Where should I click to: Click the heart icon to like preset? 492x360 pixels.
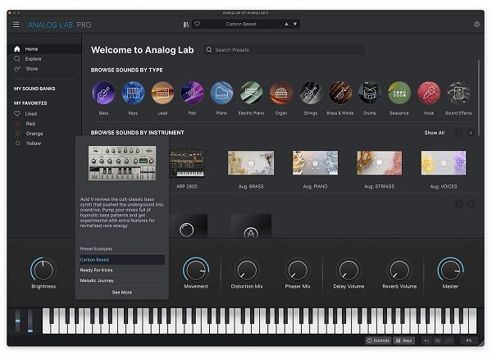click(197, 25)
